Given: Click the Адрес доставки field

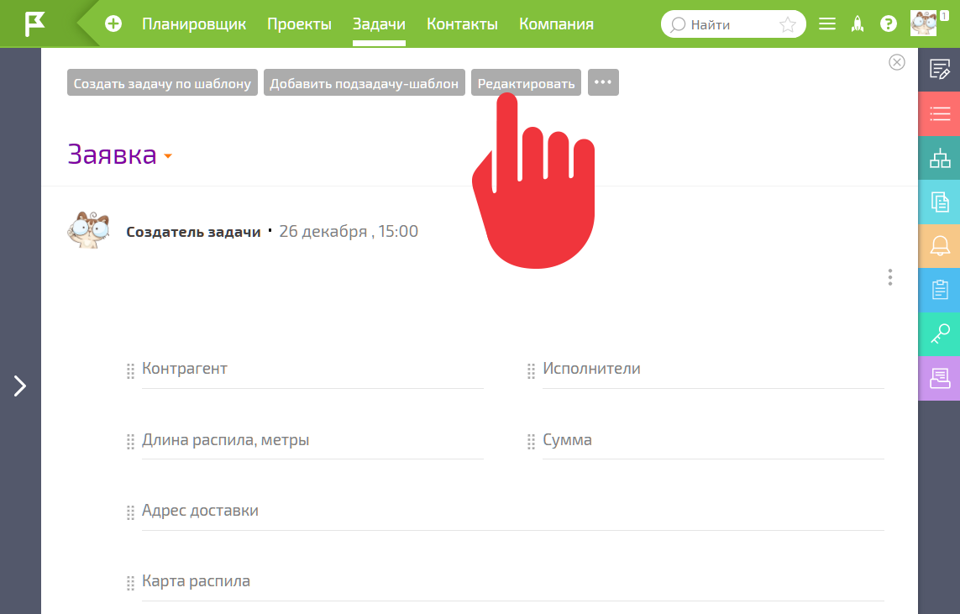Looking at the screenshot, I should (x=513, y=512).
